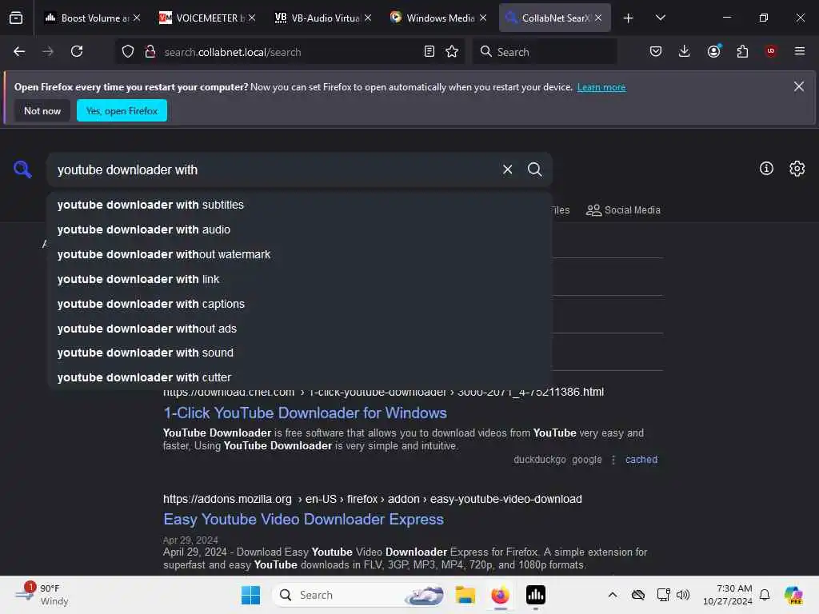Open notifications bell in taskbar

765,595
